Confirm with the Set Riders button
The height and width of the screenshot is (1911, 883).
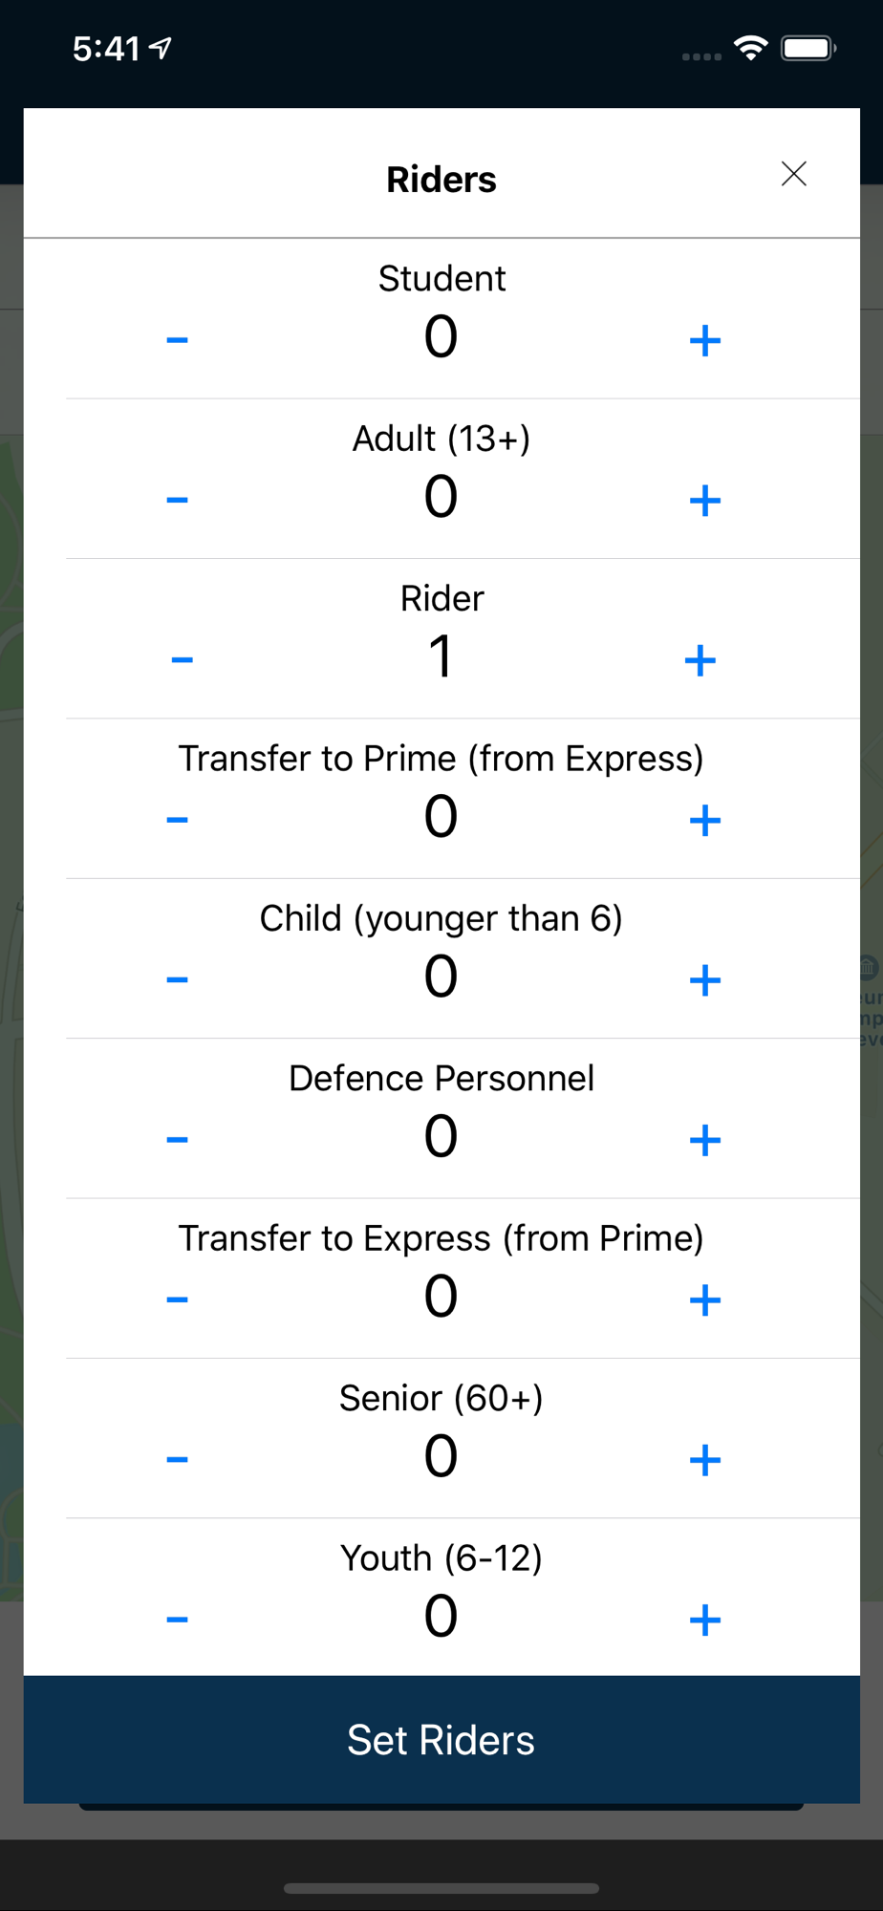441,1739
